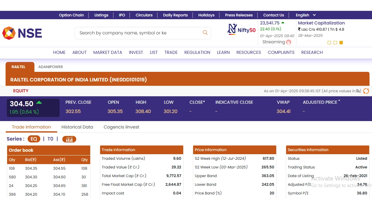Click the streaming gauge icon
The width and height of the screenshot is (372, 209).
pyautogui.click(x=289, y=42)
